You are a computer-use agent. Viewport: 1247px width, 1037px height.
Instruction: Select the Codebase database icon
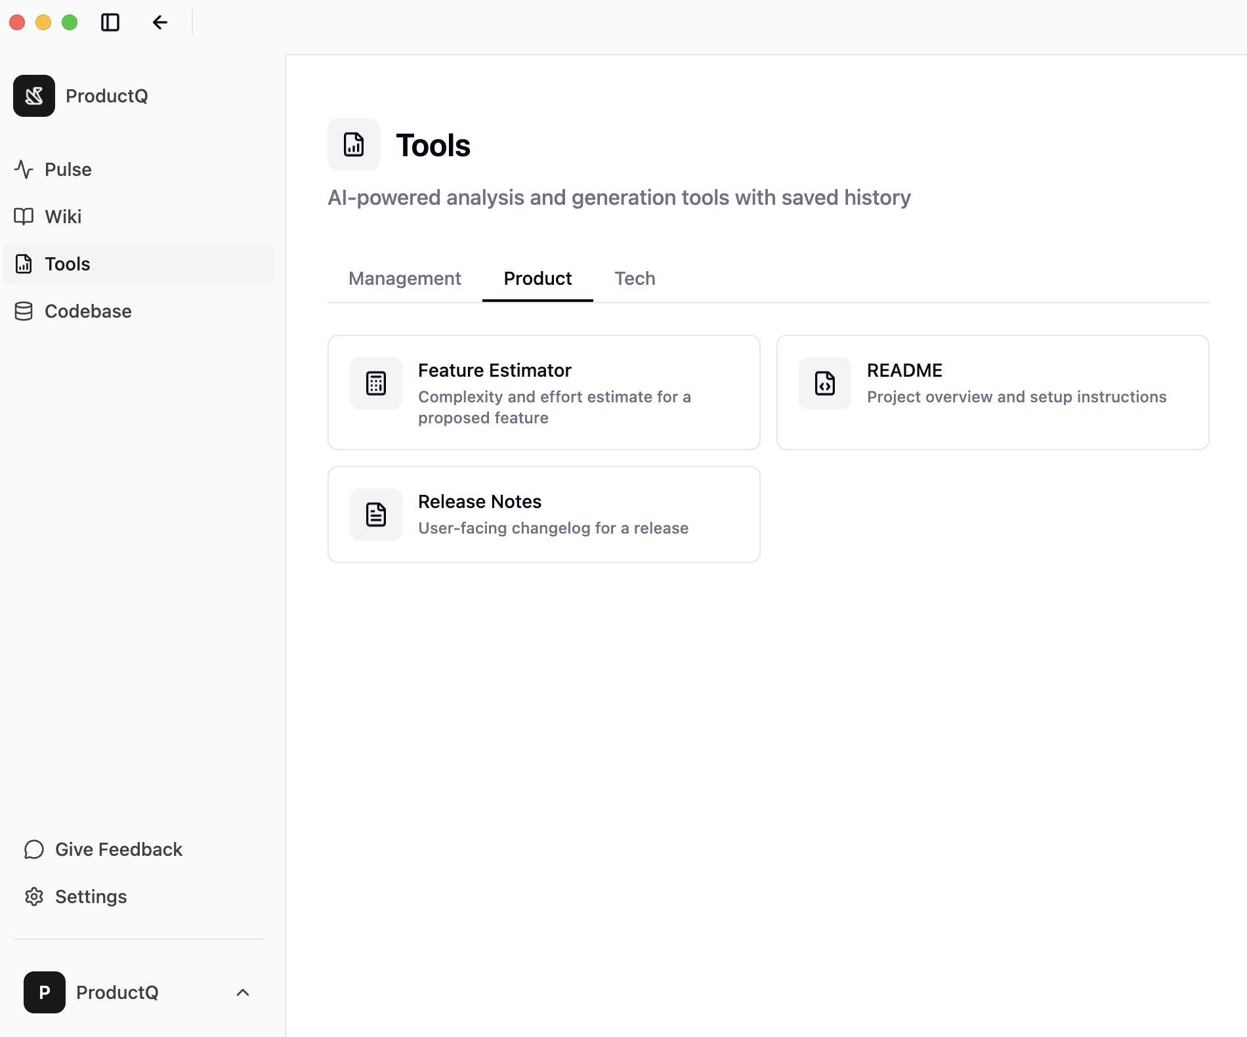point(24,311)
